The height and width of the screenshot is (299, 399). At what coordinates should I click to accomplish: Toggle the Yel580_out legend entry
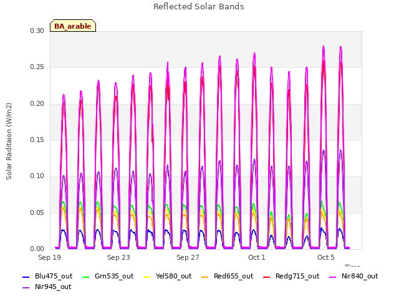[168, 276]
